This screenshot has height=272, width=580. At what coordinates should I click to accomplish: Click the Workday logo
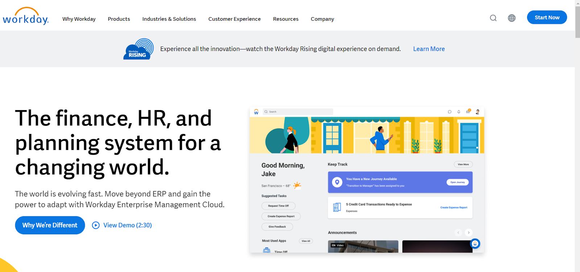25,16
